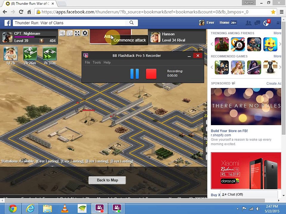Open Help menu in FlashBack Recorder
286x214 pixels.
pos(107,62)
